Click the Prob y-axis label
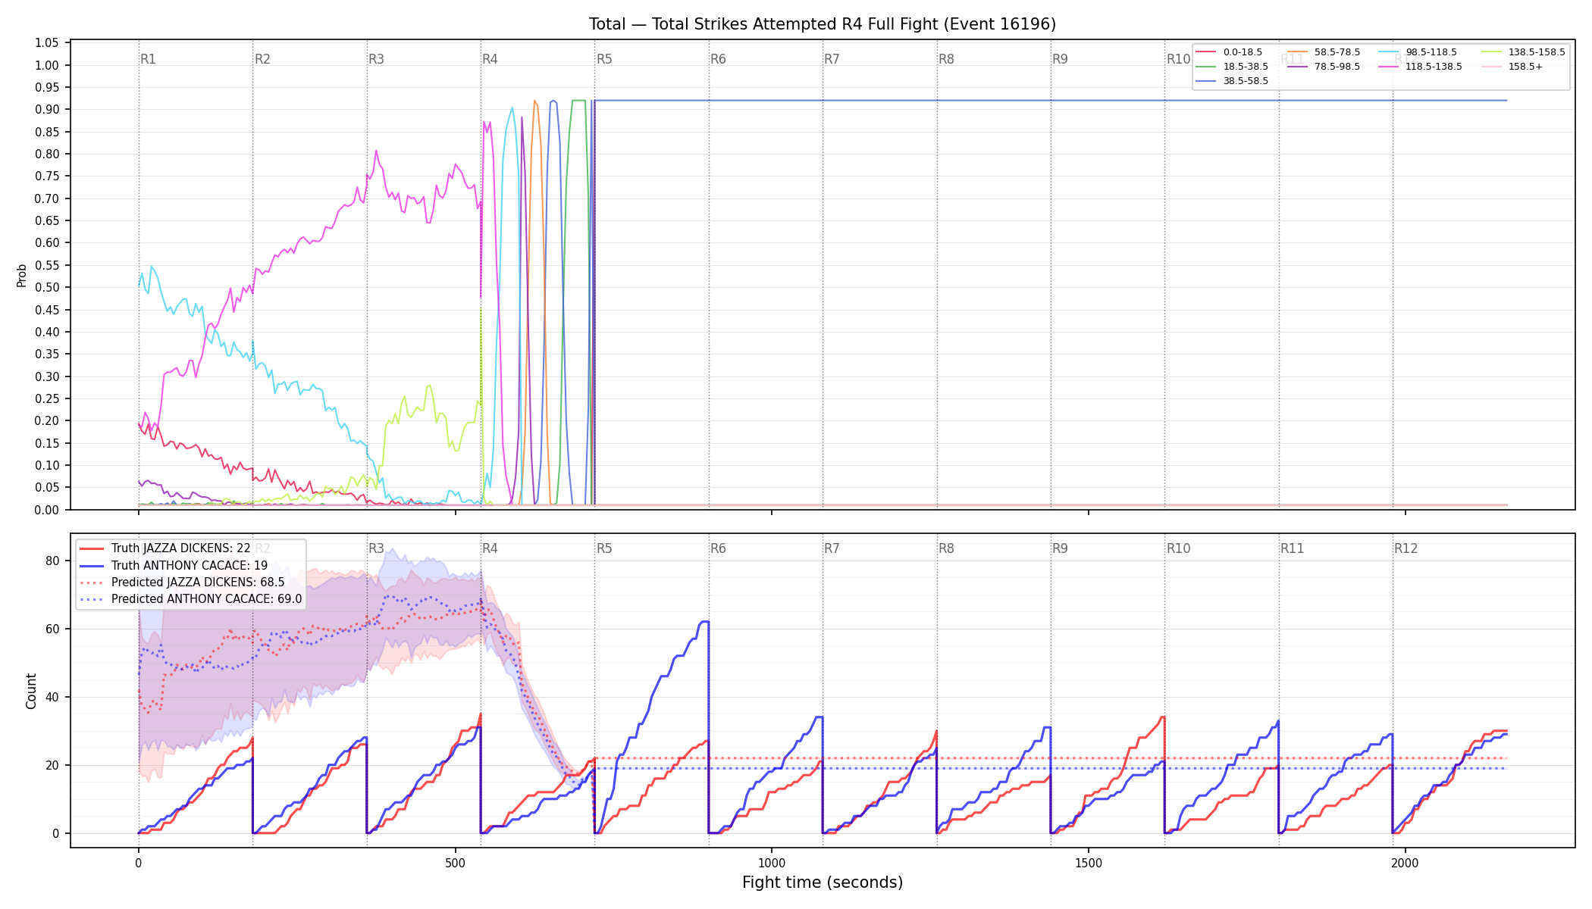Image resolution: width=1592 pixels, height=909 pixels. click(x=22, y=275)
